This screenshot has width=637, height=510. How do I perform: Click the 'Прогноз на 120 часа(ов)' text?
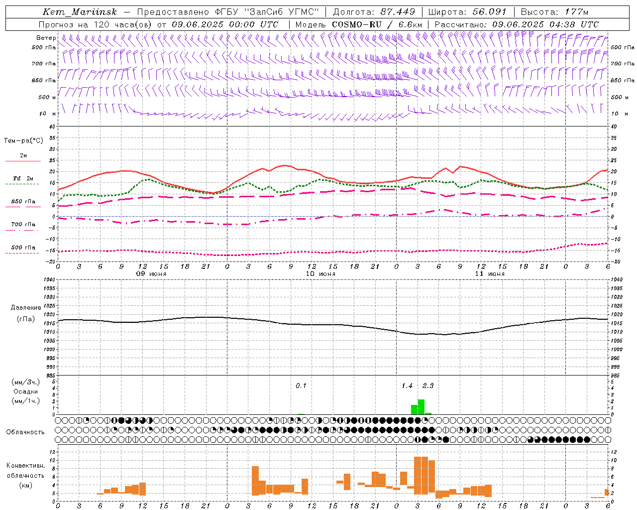(x=96, y=24)
